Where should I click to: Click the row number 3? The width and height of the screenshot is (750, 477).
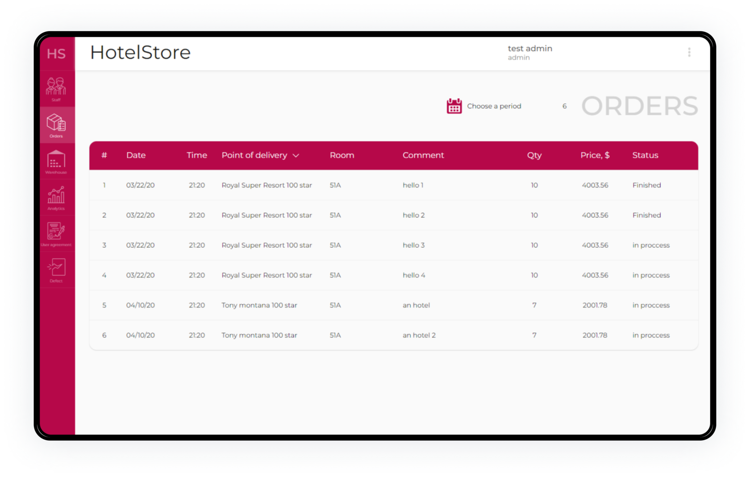click(104, 245)
